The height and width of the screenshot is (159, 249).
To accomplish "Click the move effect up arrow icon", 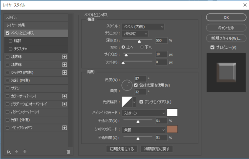I will tap(17, 152).
